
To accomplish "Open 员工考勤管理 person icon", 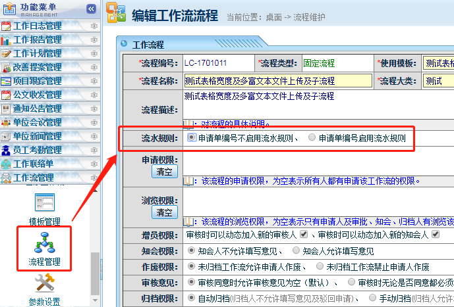I will pos(6,150).
